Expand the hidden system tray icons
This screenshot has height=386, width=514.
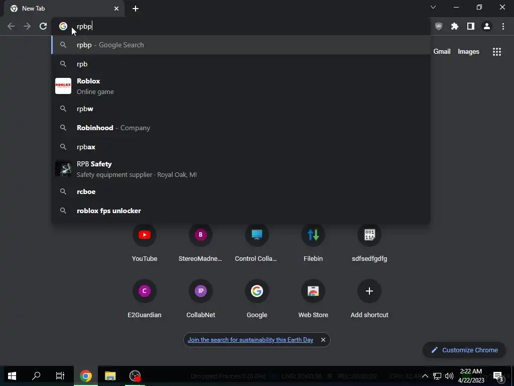coord(425,376)
